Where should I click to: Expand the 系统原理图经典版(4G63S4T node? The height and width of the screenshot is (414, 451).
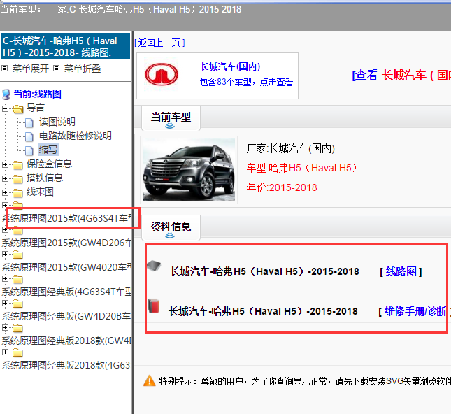click(x=5, y=278)
